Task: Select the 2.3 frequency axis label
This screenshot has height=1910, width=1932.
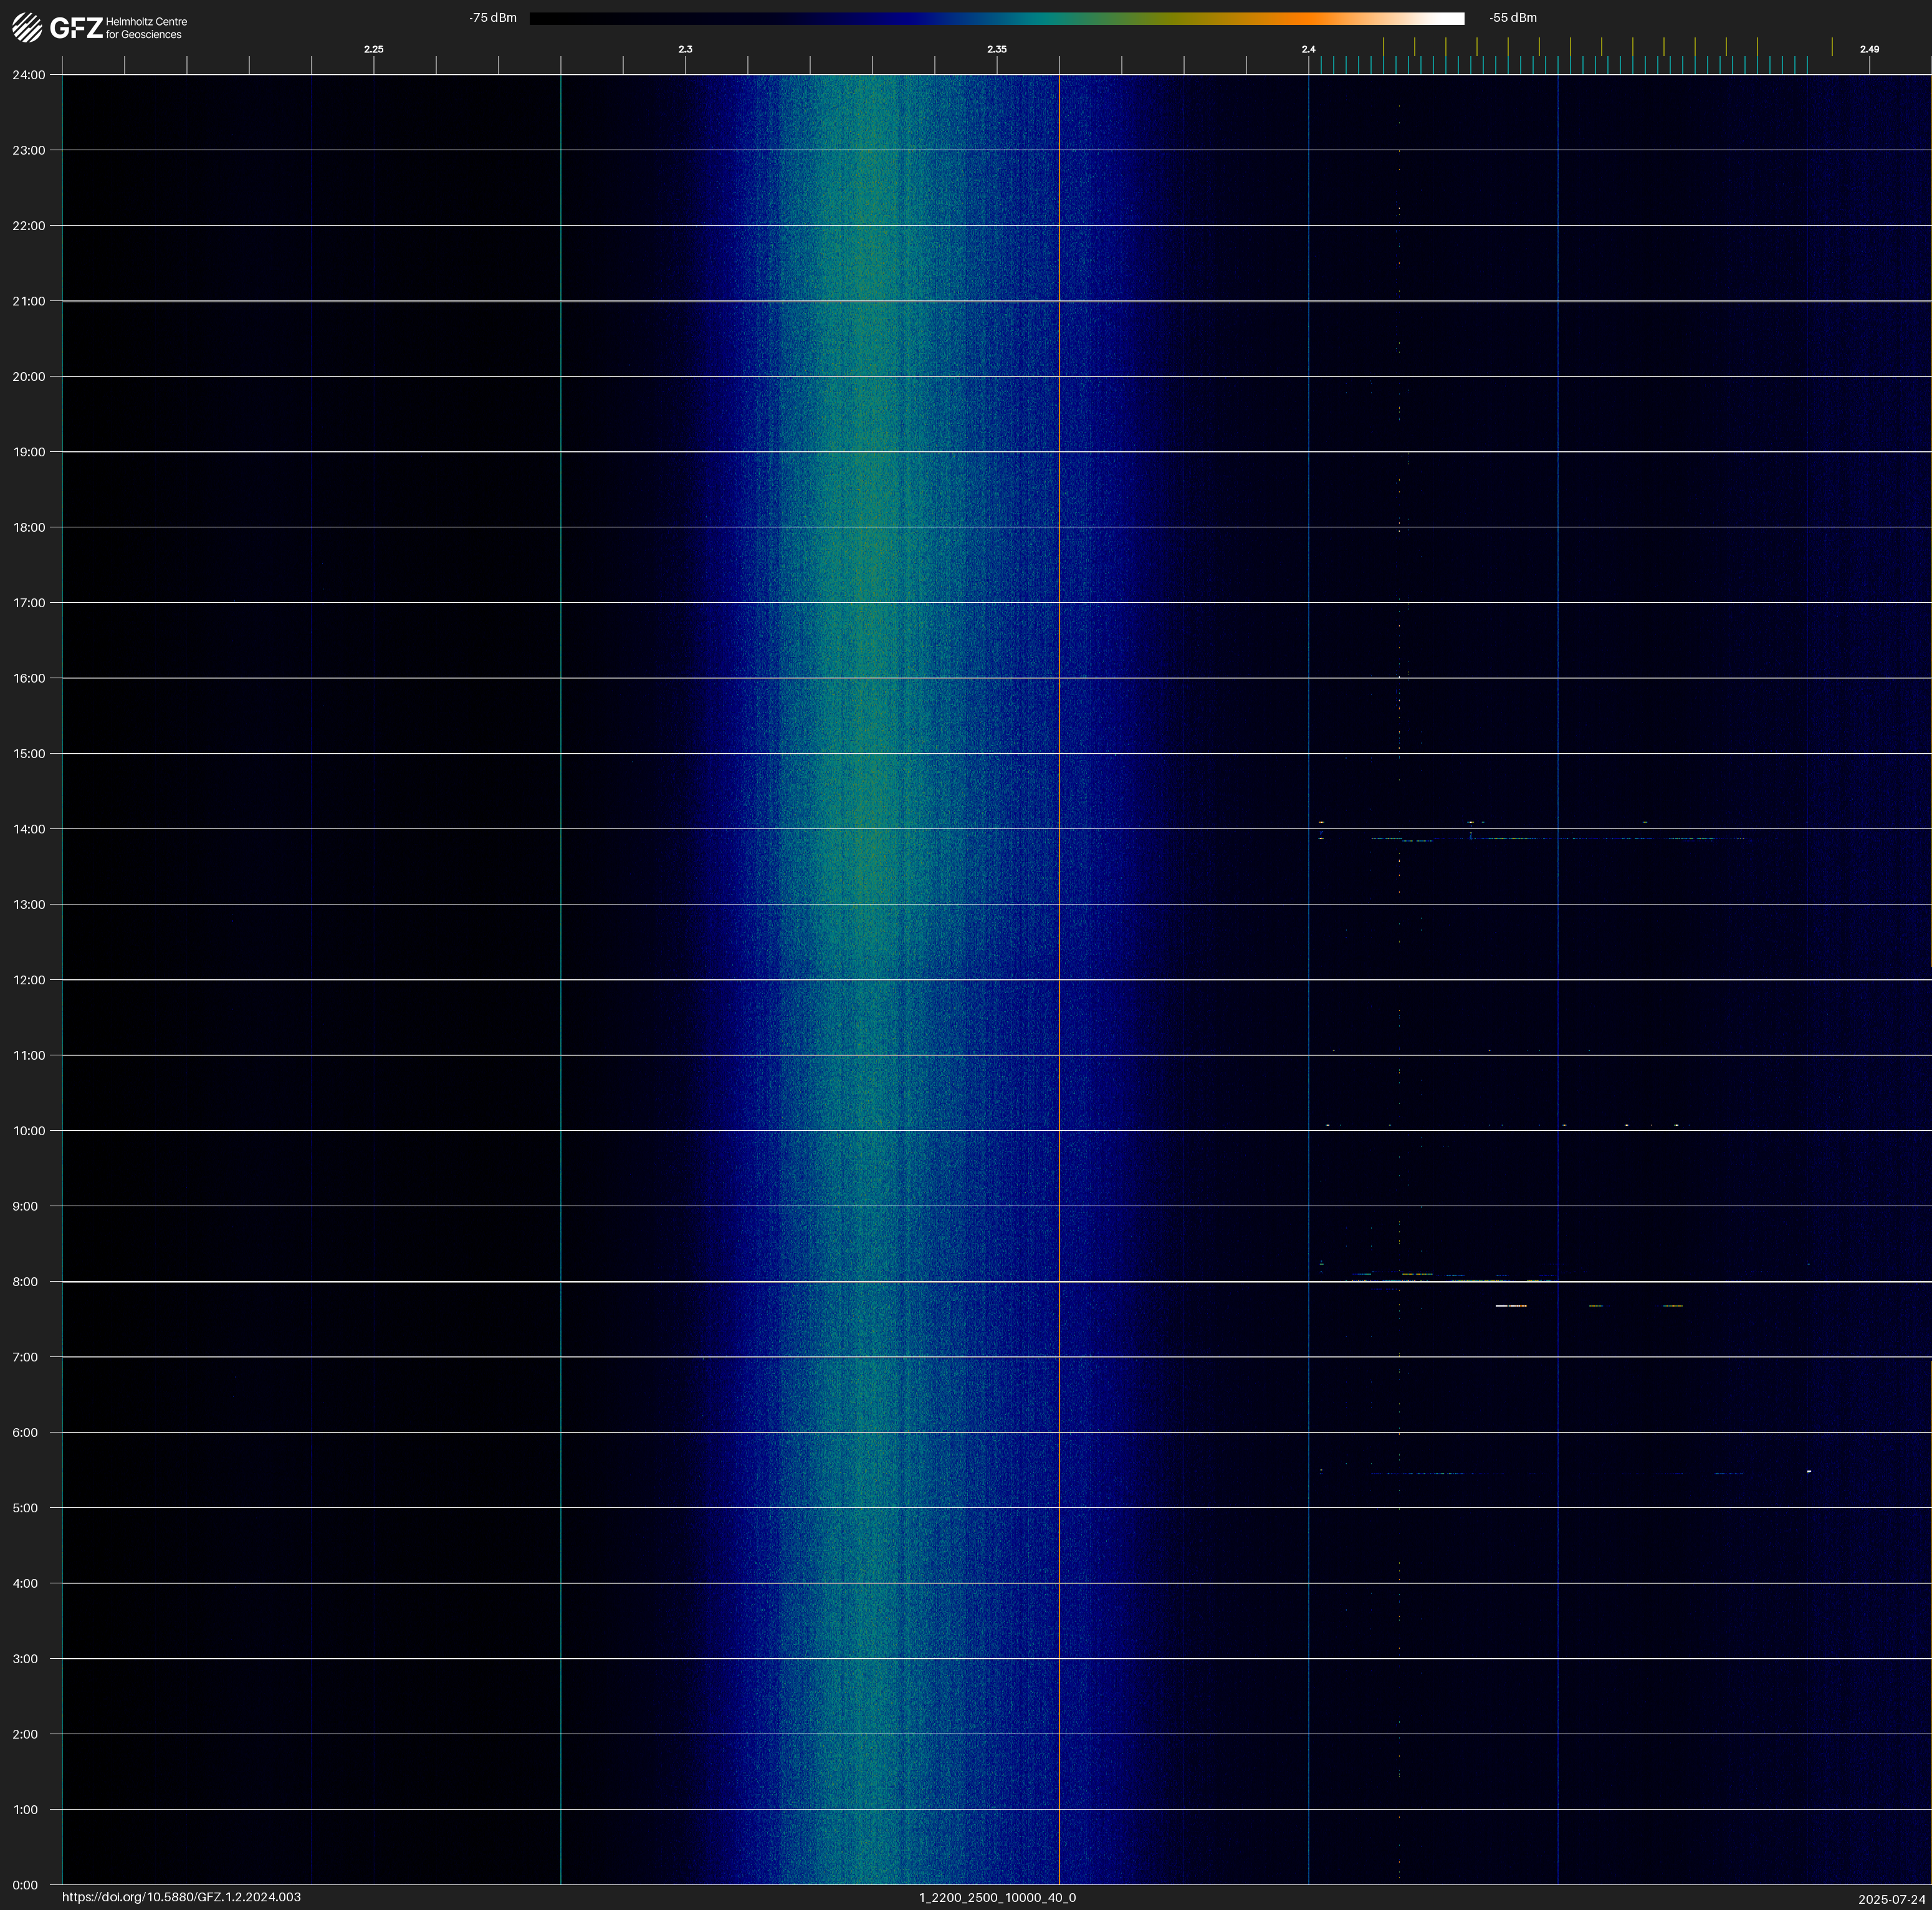Action: click(685, 49)
